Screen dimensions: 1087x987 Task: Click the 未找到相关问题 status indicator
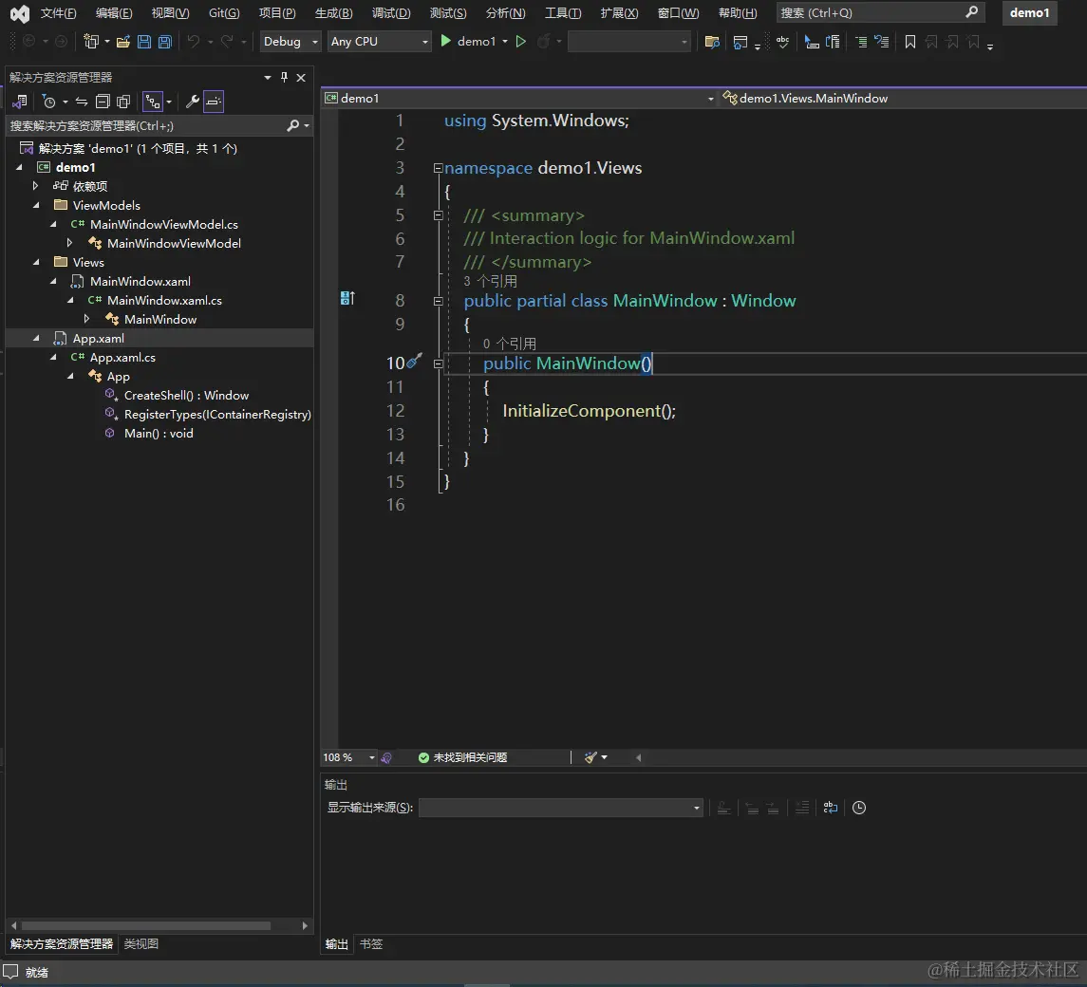pos(463,757)
